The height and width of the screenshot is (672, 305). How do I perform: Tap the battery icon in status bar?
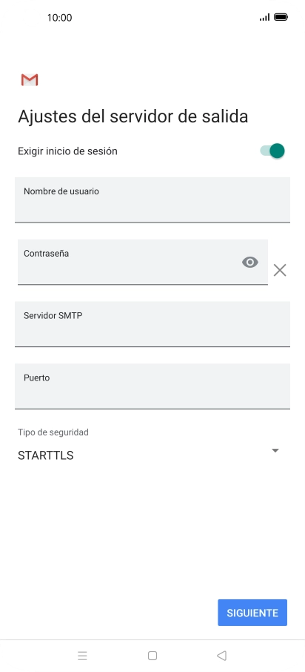pos(281,17)
